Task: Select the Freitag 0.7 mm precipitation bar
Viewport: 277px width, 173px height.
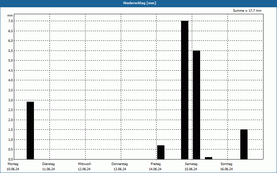Action: [161, 152]
